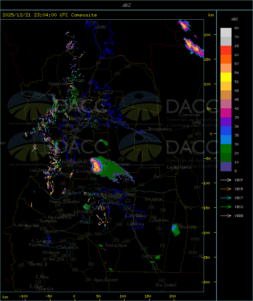Click the '-100' tick on the horizontal axis
Image resolution: width=253 pixels, height=301 pixels.
click(23, 296)
